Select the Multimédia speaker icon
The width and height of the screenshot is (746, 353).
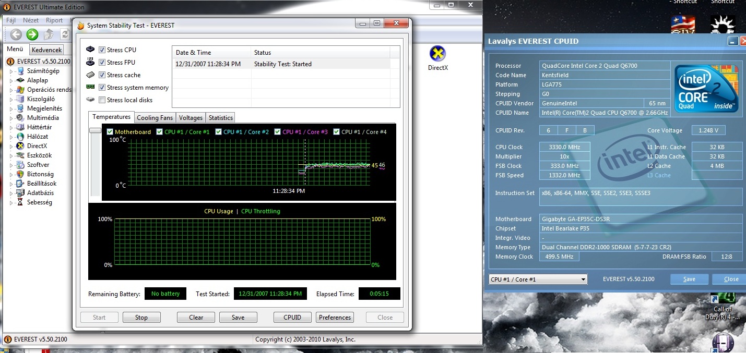[x=20, y=118]
